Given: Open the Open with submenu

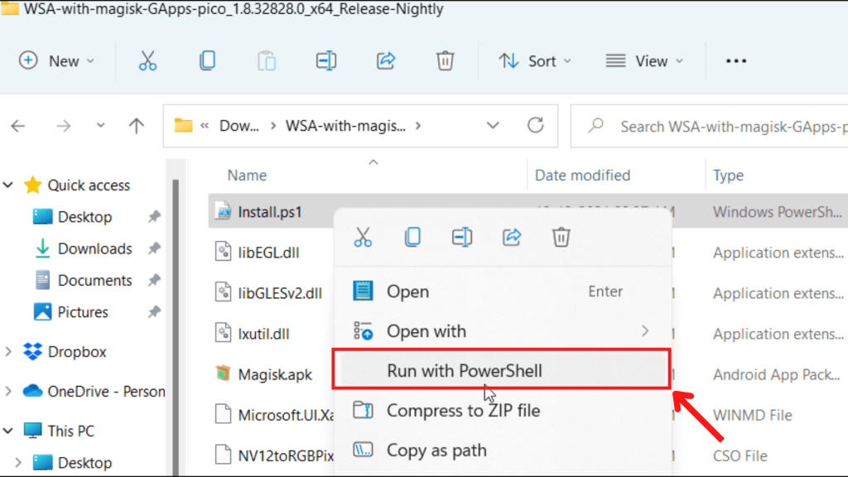Looking at the screenshot, I should click(502, 331).
